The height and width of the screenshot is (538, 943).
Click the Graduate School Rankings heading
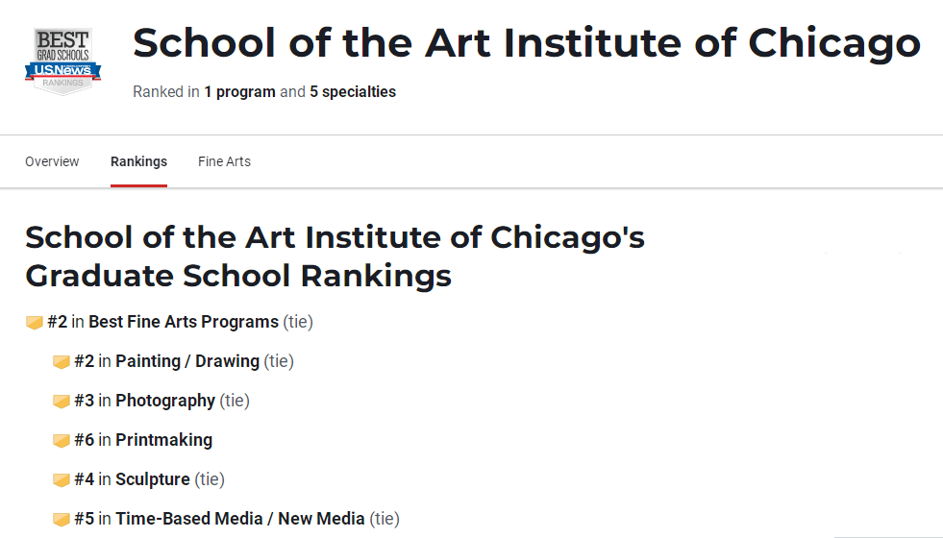tap(335, 257)
